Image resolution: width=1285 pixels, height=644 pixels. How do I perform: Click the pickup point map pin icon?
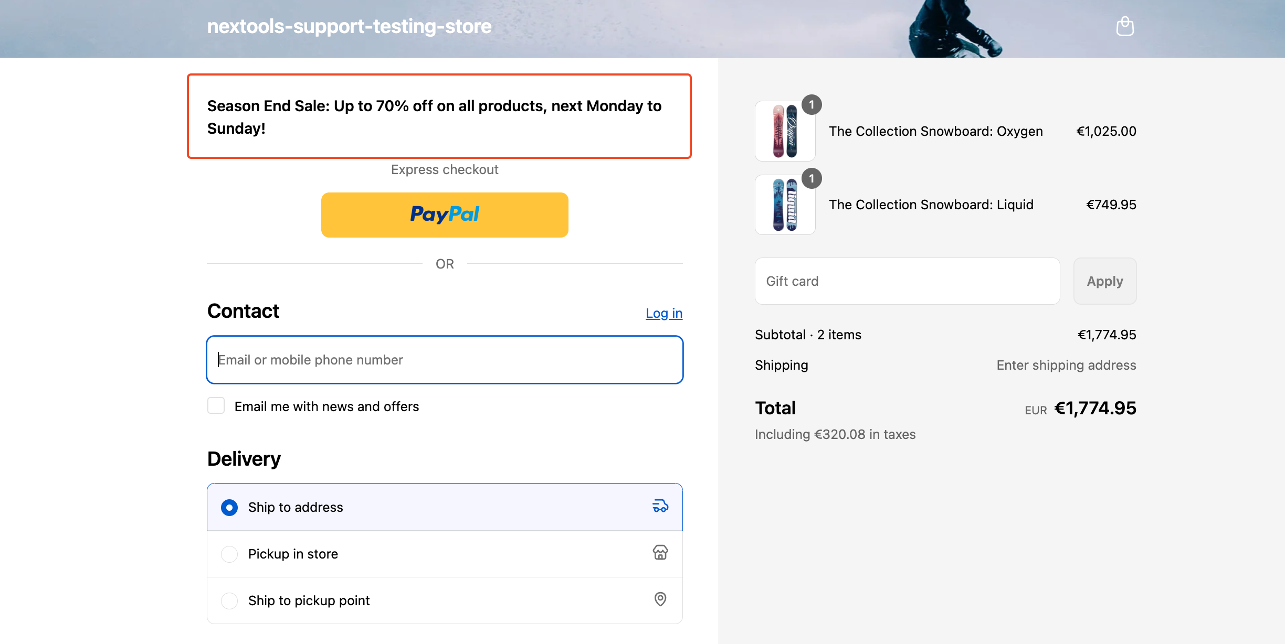coord(660,599)
